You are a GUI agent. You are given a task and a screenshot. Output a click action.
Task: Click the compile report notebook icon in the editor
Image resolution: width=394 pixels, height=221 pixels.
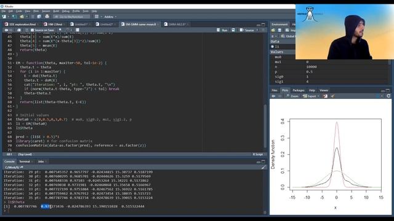point(78,30)
